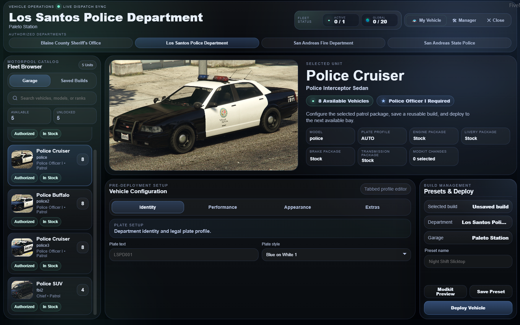
Task: Click the green dot on 8 Available Vehicles
Action: coord(313,101)
